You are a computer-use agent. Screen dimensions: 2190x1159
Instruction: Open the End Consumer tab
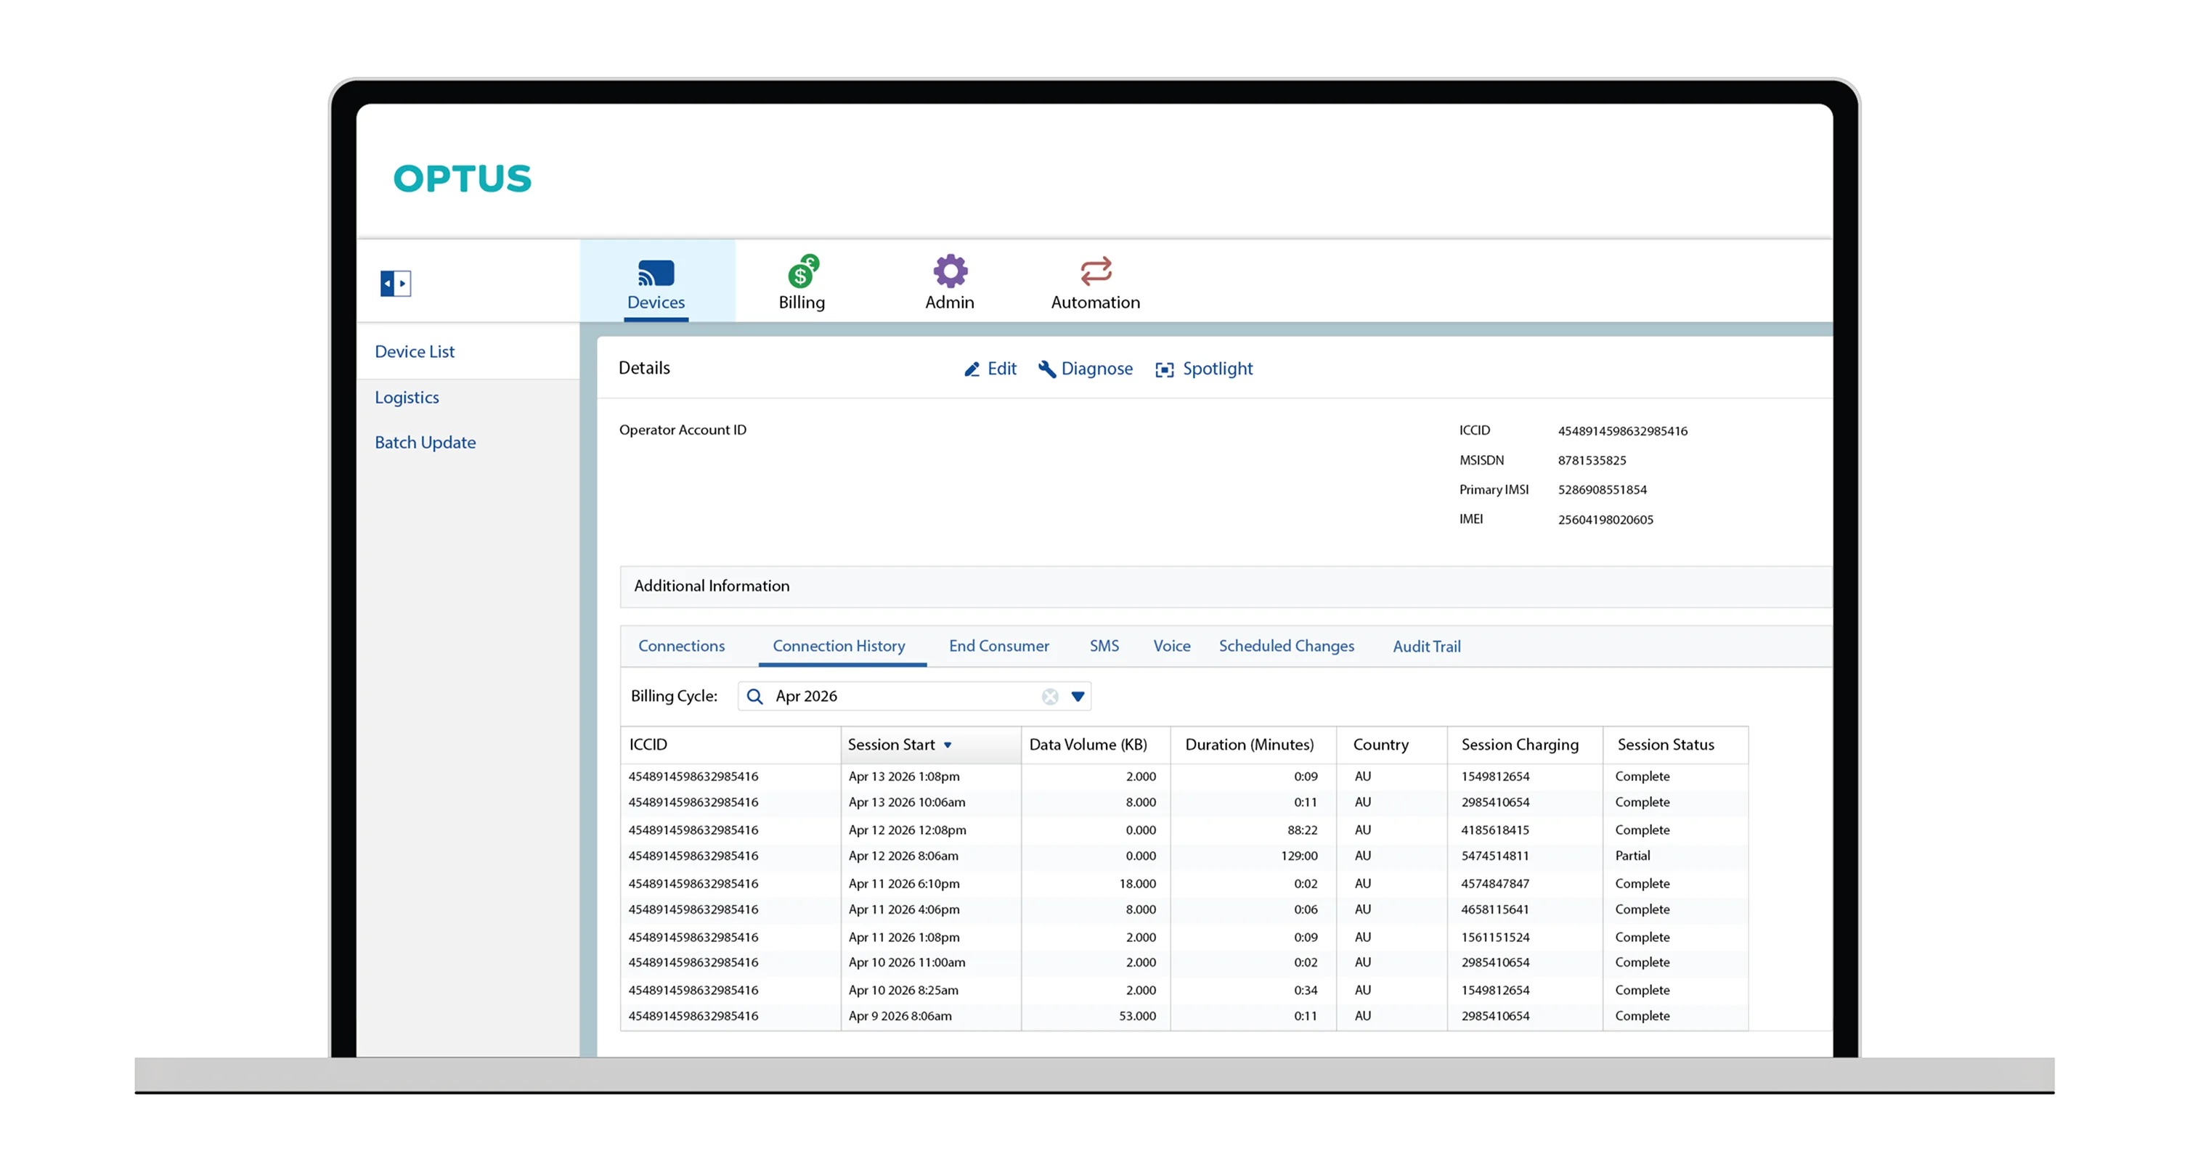click(999, 646)
